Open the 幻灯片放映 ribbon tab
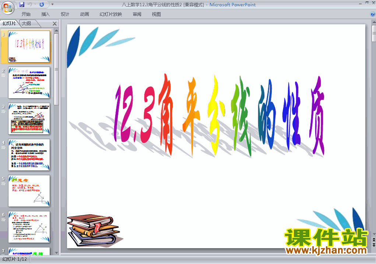The height and width of the screenshot is (264, 376). tap(111, 14)
